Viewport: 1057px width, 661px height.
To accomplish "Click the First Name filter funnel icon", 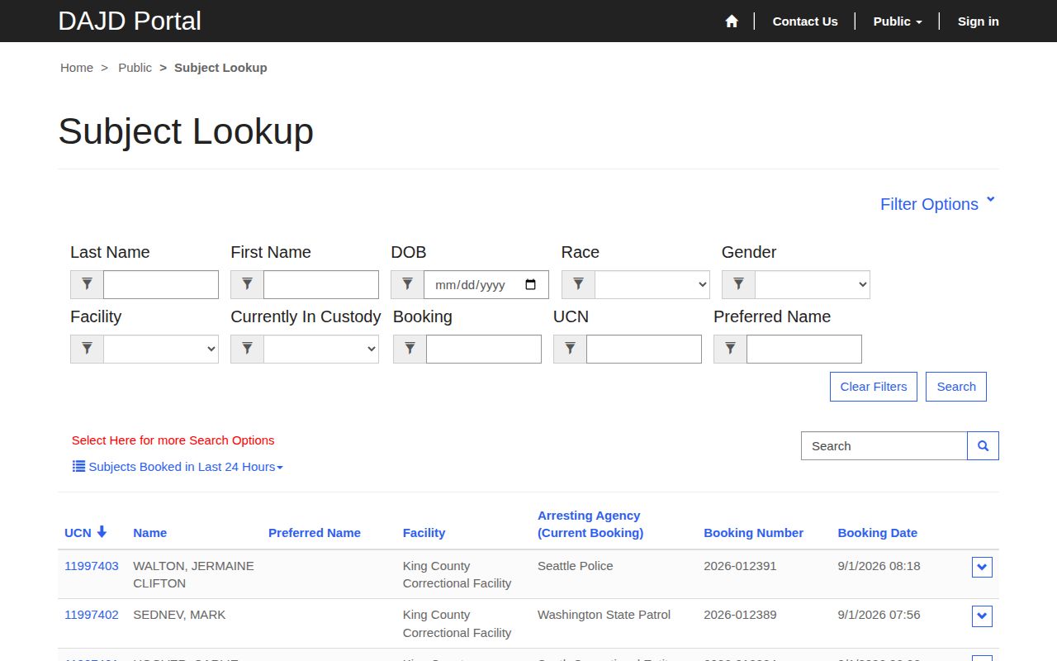I will tap(247, 284).
